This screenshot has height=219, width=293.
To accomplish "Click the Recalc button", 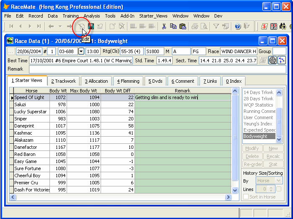I will pos(273,156).
